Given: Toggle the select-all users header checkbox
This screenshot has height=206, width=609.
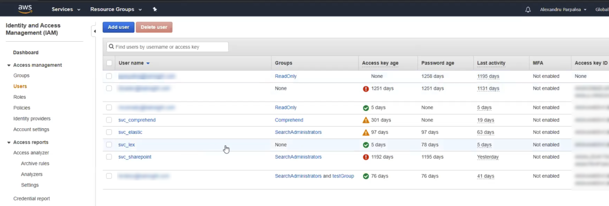Looking at the screenshot, I should tap(109, 63).
